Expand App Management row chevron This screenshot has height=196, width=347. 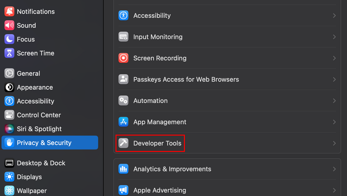(x=334, y=122)
